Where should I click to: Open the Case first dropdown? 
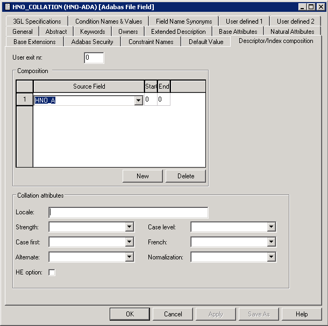(x=129, y=242)
